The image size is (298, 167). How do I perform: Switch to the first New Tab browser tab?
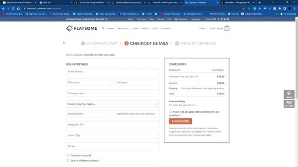(x=56, y=3)
